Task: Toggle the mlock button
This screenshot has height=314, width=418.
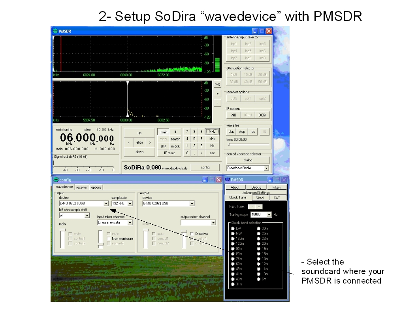Action: click(175, 146)
